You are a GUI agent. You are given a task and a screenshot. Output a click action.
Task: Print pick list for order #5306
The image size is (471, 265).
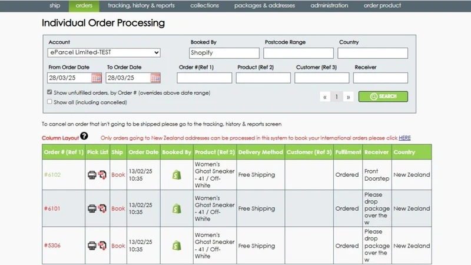tap(92, 246)
